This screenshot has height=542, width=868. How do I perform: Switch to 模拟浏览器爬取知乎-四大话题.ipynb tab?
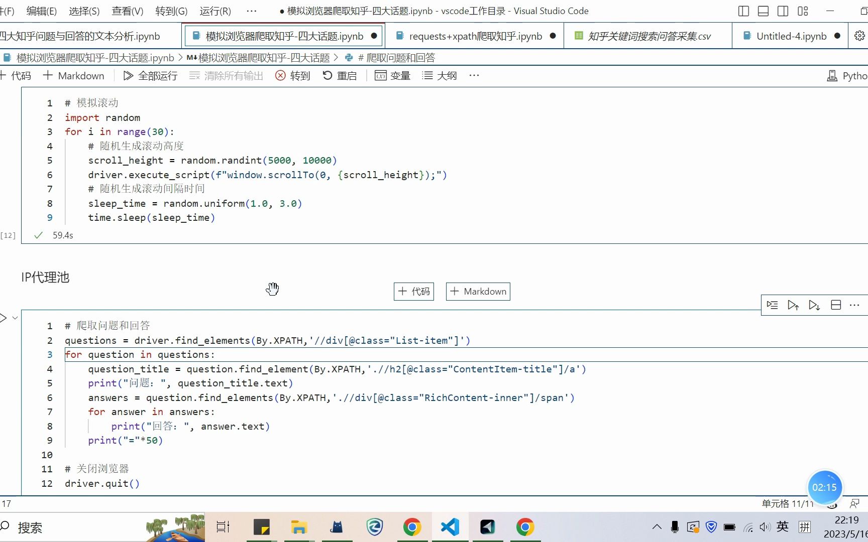pos(284,36)
